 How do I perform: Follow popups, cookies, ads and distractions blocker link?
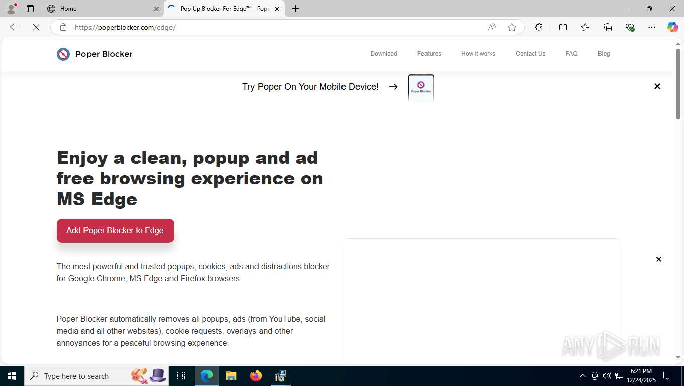248,267
